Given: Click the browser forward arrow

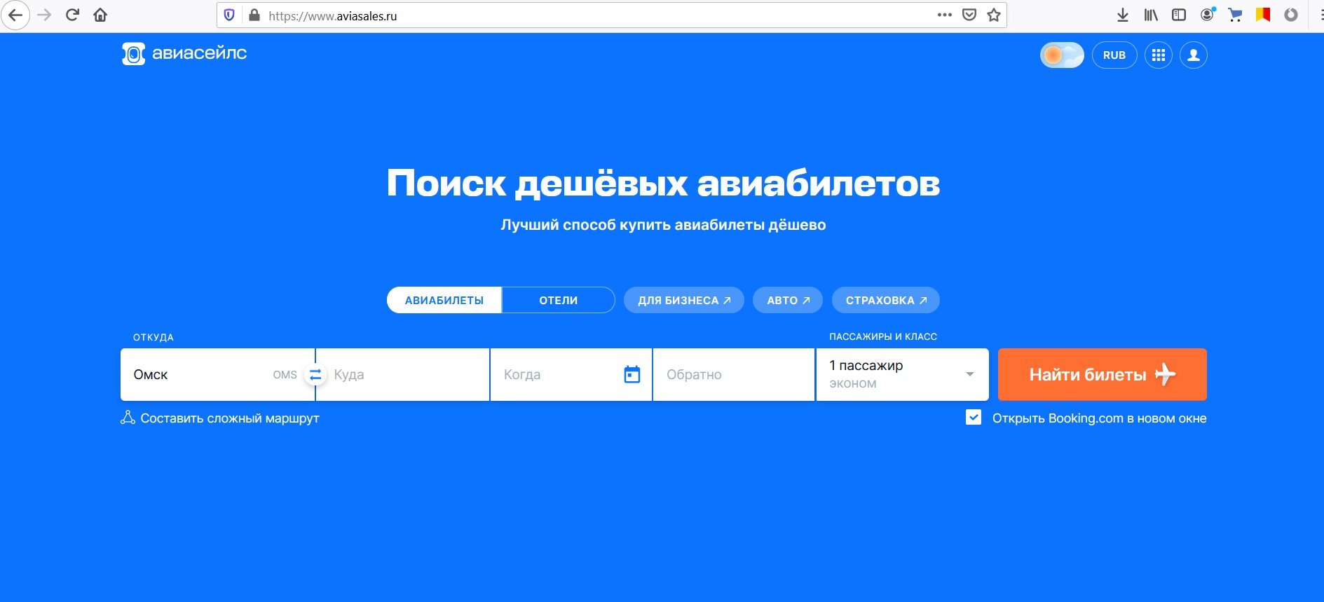Looking at the screenshot, I should [44, 15].
